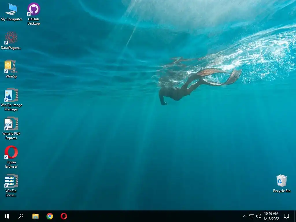
Task: Select the WinZip PDF Express shortcut
Action: (x=11, y=128)
